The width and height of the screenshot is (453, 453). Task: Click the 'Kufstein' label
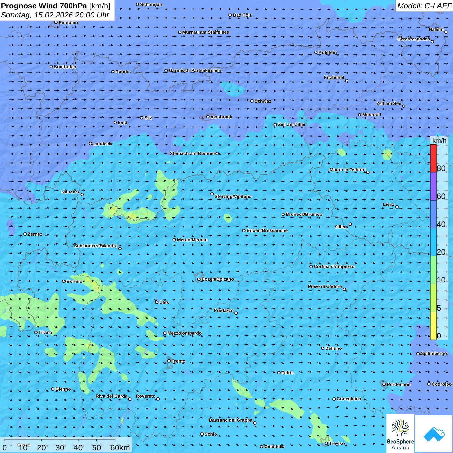point(327,52)
